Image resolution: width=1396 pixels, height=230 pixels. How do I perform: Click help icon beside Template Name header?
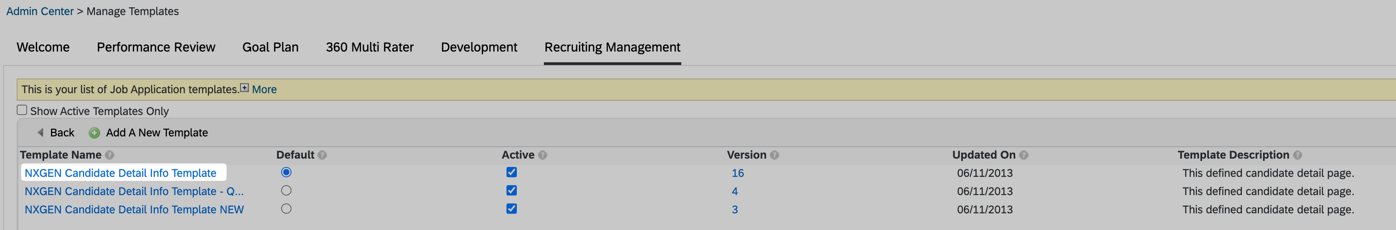pyautogui.click(x=109, y=155)
